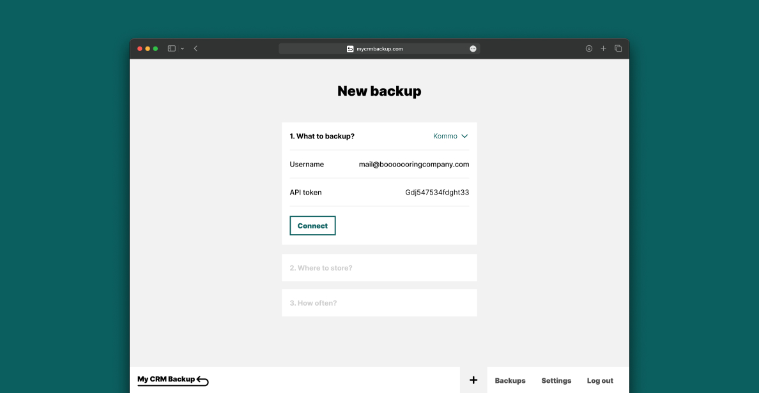Viewport: 759px width, 393px height.
Task: Click the API token field
Action: [x=437, y=192]
